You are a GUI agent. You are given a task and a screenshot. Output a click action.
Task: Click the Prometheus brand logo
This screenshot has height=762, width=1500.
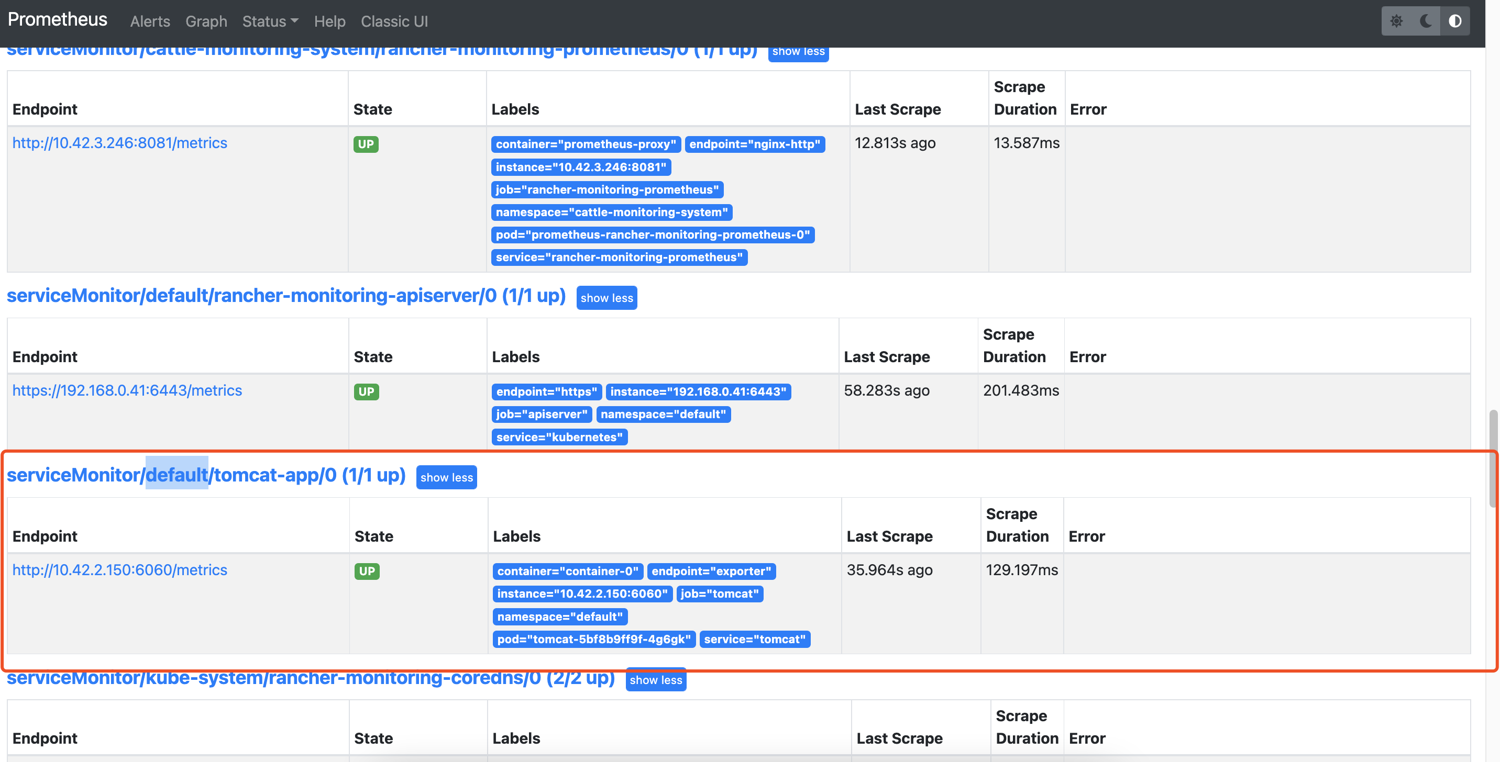[57, 20]
